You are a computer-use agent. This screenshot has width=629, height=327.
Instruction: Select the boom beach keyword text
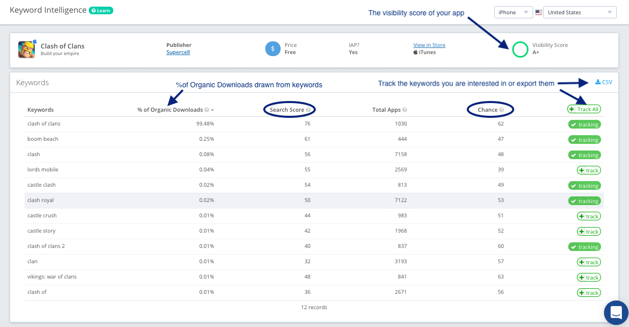(43, 139)
